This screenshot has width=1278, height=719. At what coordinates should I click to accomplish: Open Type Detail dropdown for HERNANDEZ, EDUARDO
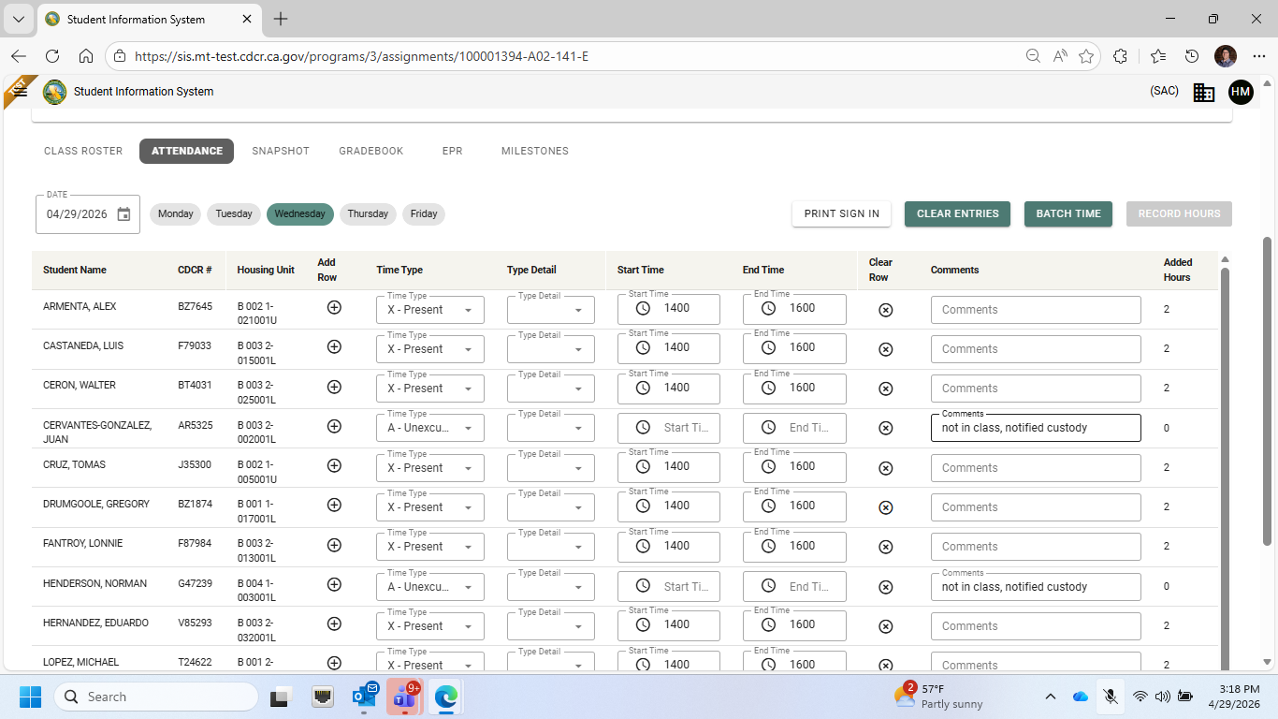click(x=551, y=626)
